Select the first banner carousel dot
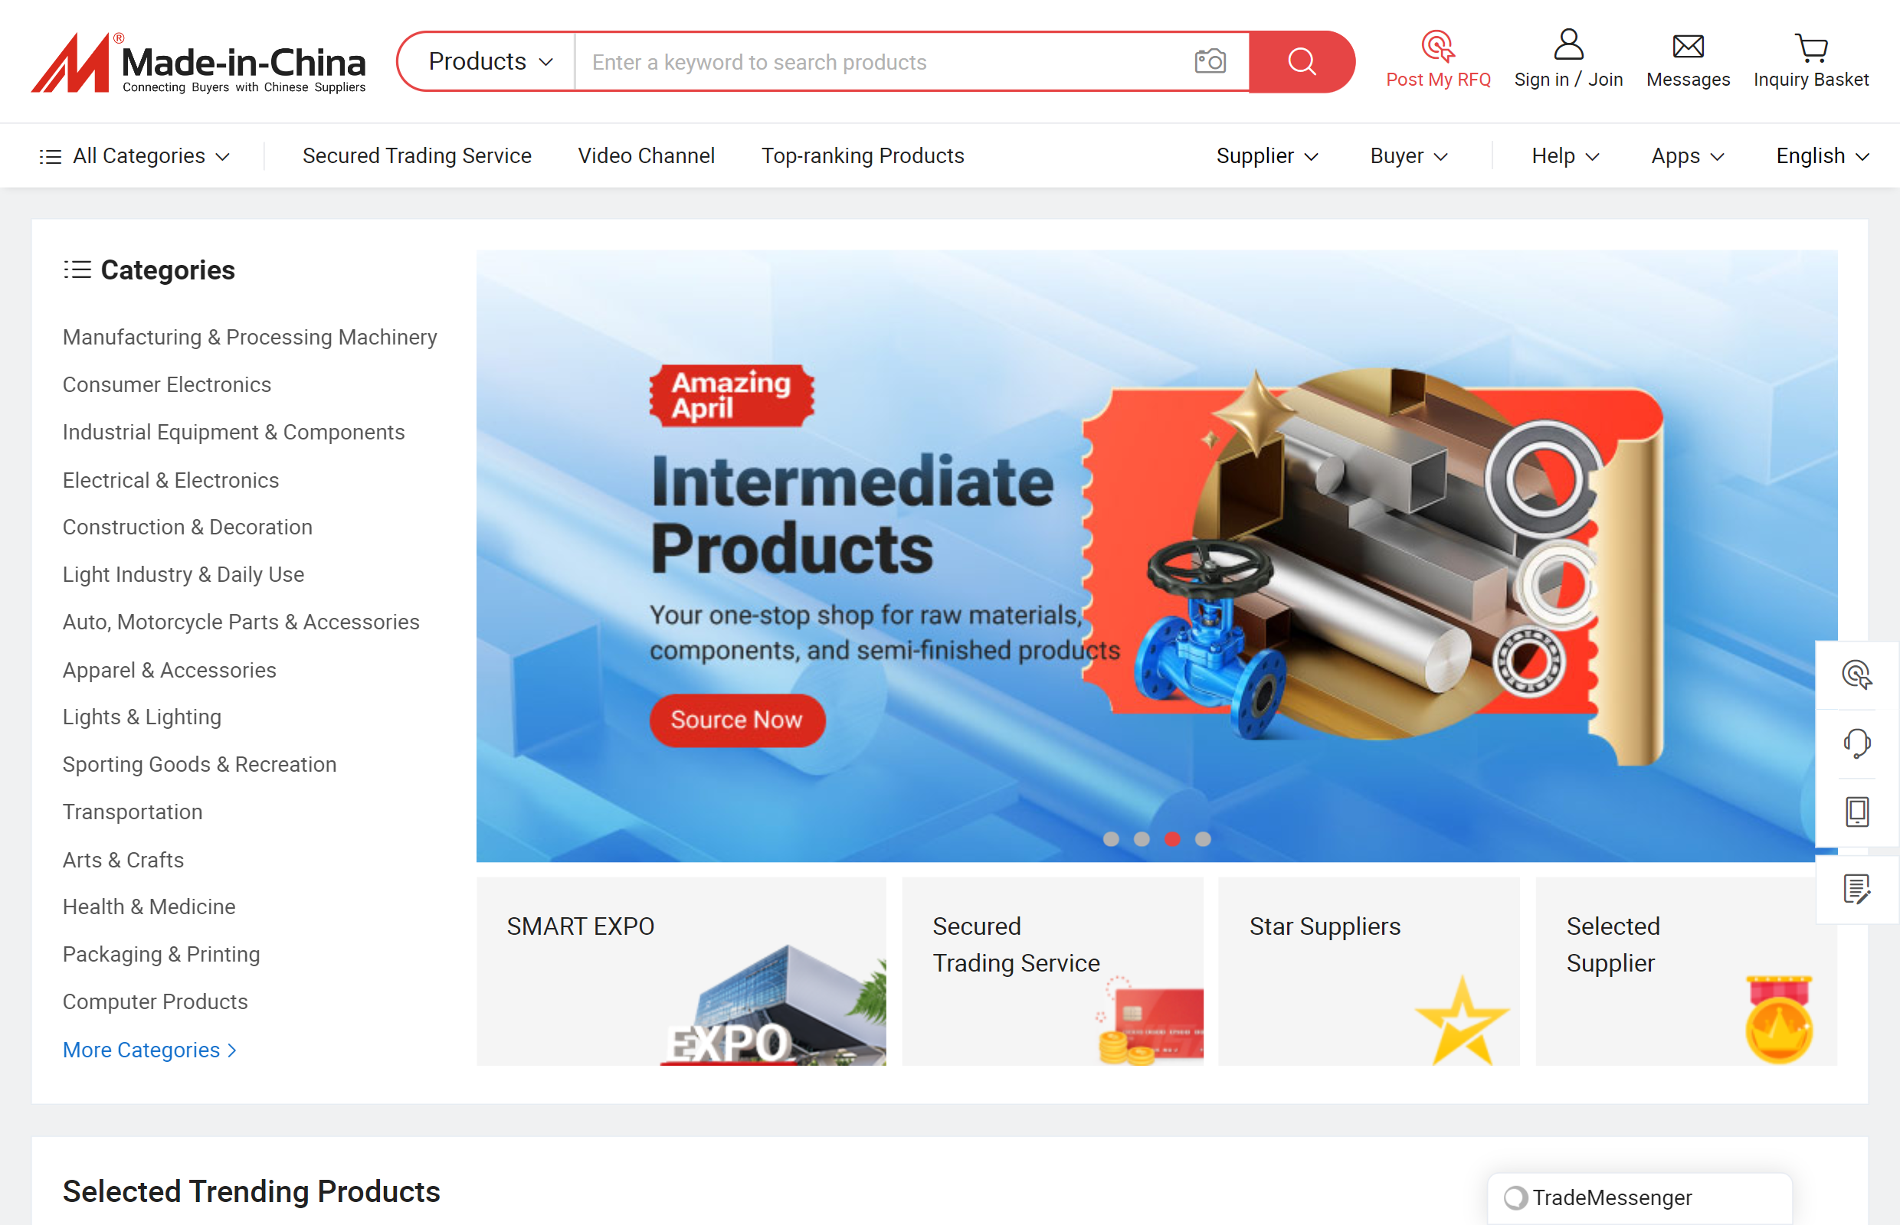The image size is (1900, 1225). [x=1110, y=838]
